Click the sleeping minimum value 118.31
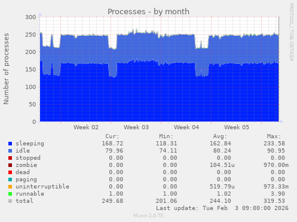Screen dimensions: 297x222 [x=166, y=144]
